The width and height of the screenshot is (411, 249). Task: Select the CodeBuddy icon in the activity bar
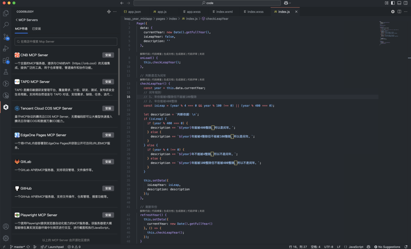[5, 107]
